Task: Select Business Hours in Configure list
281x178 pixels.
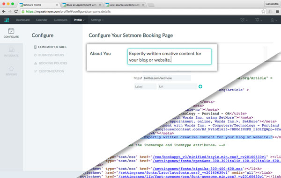Action: pyautogui.click(x=51, y=55)
